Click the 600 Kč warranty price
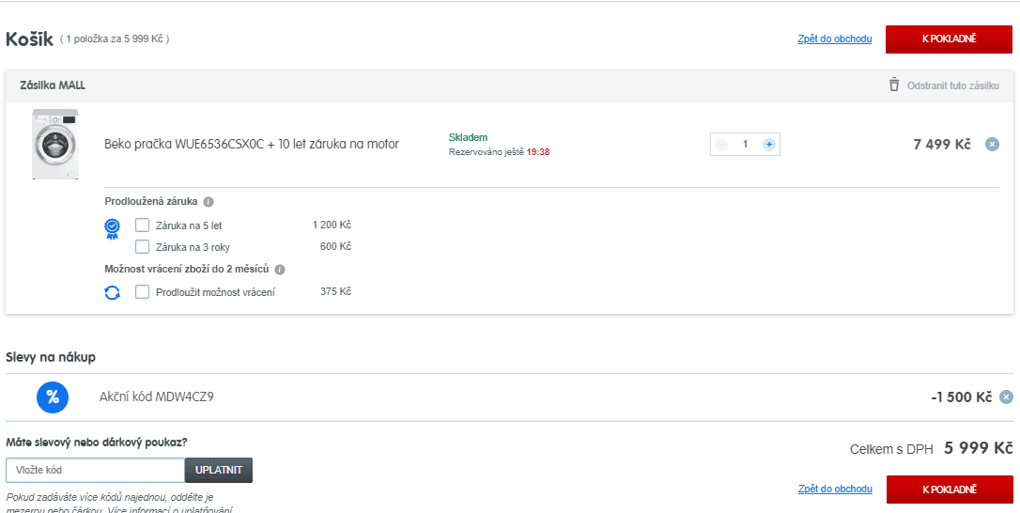The height and width of the screenshot is (513, 1020). pos(335,247)
